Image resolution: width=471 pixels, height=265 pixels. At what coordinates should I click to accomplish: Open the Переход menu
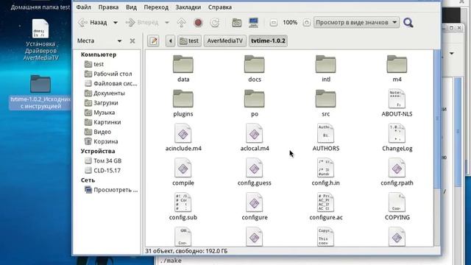[156, 7]
